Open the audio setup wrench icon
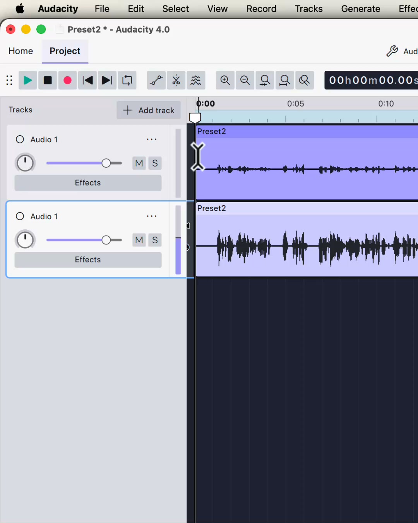 click(392, 51)
